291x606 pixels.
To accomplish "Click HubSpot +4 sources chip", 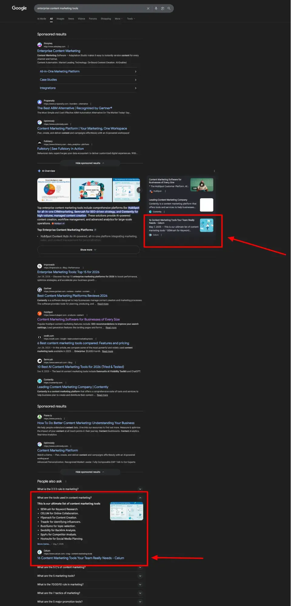I will (x=58, y=223).
